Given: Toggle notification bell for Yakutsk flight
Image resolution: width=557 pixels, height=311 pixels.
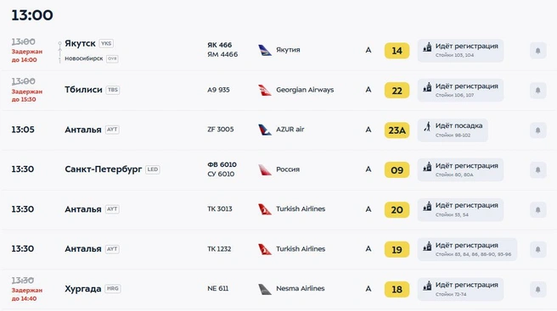Looking at the screenshot, I should pyautogui.click(x=537, y=50).
